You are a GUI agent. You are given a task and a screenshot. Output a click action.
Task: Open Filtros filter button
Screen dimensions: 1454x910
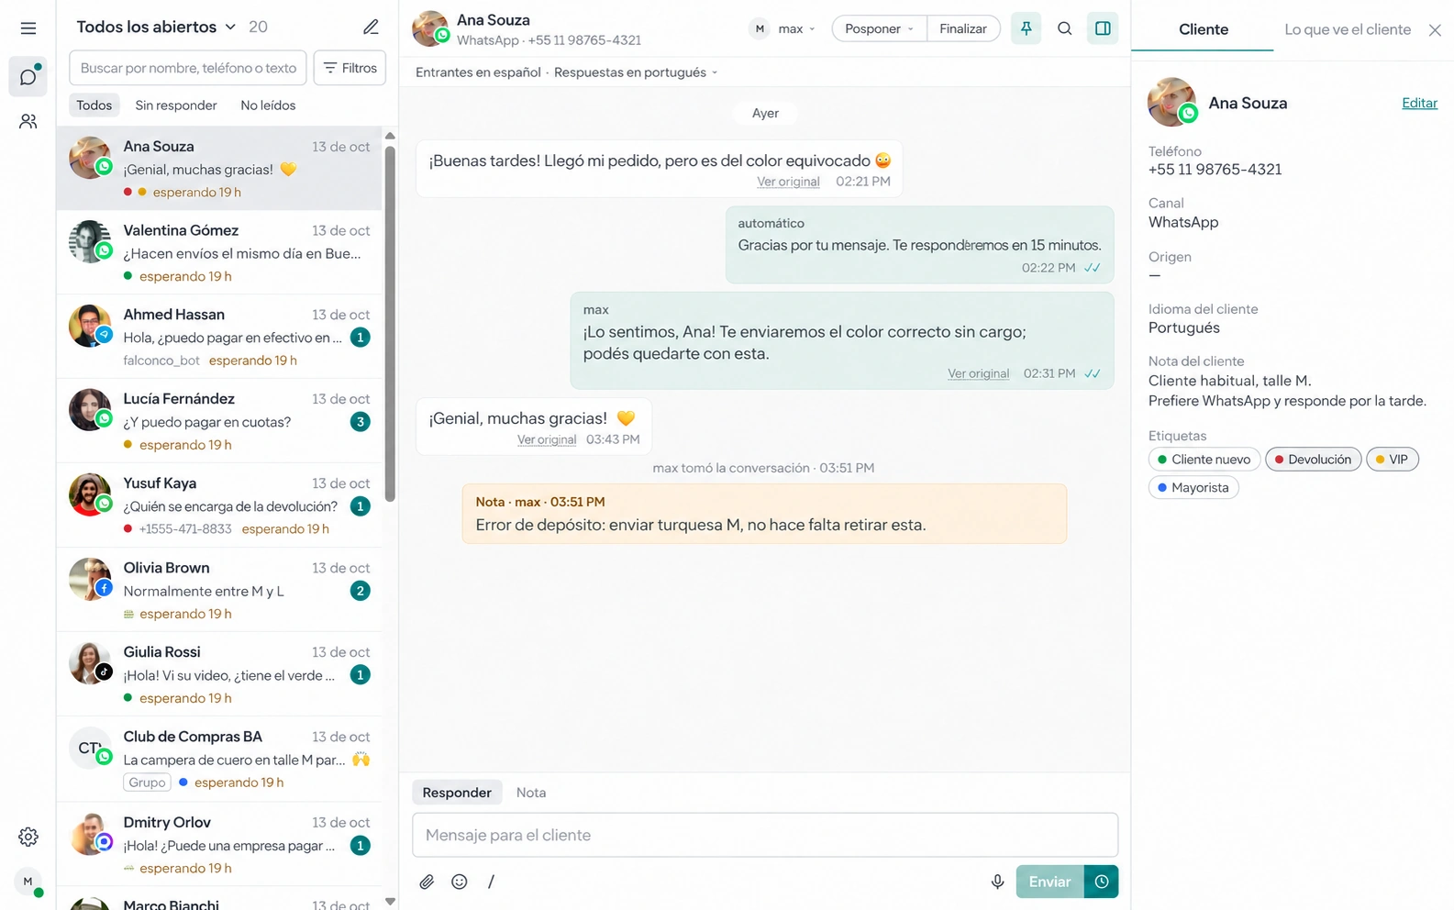point(350,68)
